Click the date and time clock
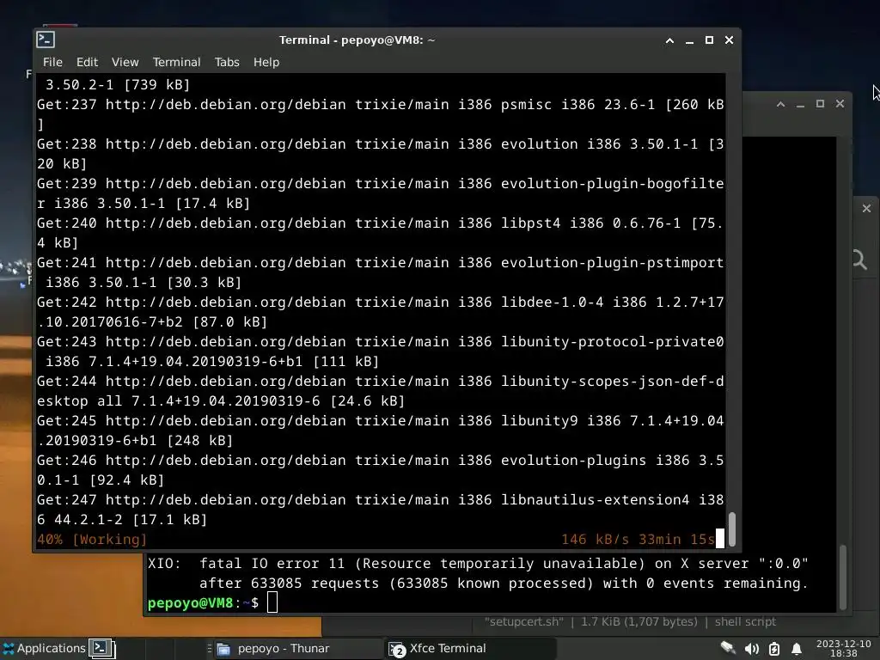This screenshot has width=880, height=660. point(844,648)
